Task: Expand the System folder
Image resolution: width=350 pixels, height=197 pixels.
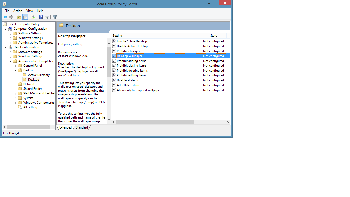Action: pyautogui.click(x=16, y=98)
